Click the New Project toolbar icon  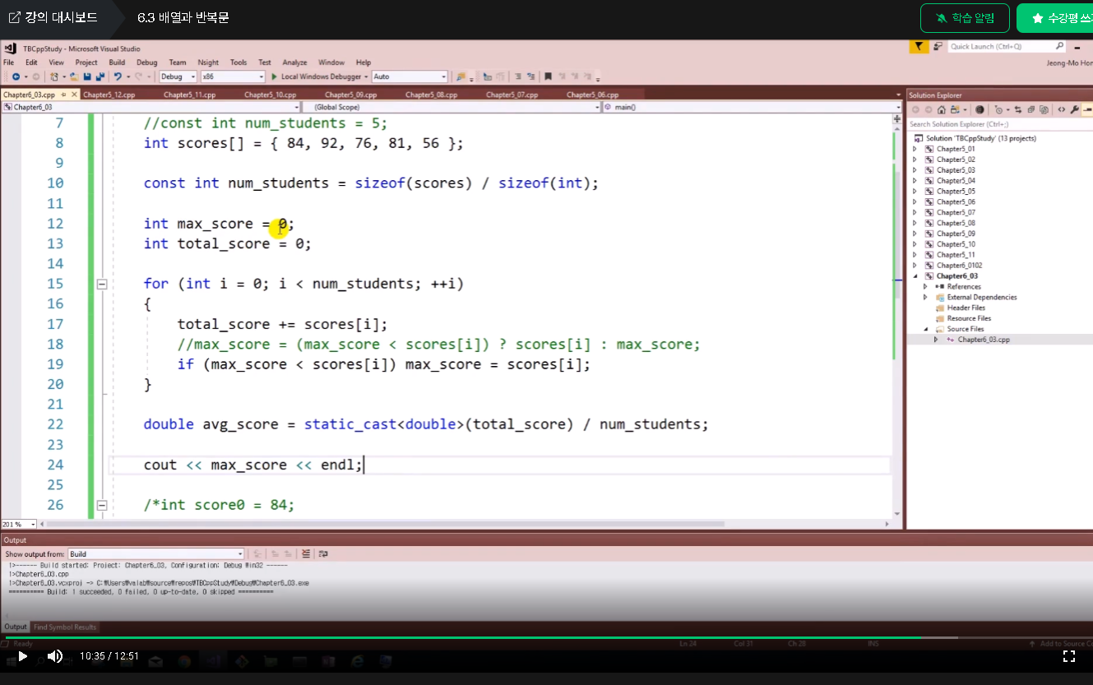tap(54, 76)
